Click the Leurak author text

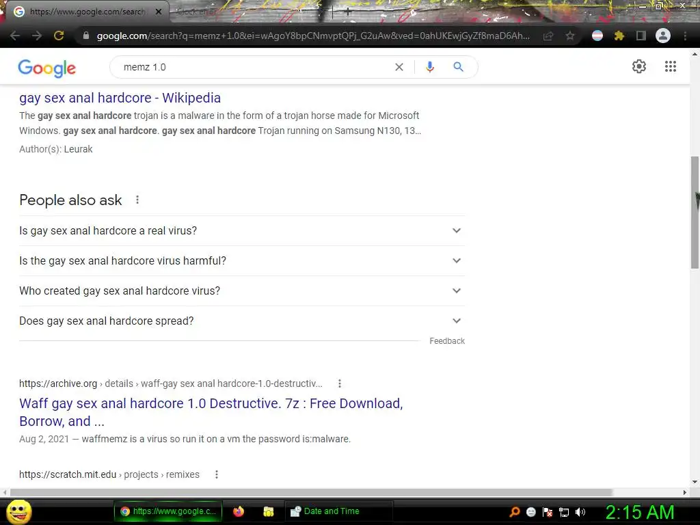tap(78, 149)
